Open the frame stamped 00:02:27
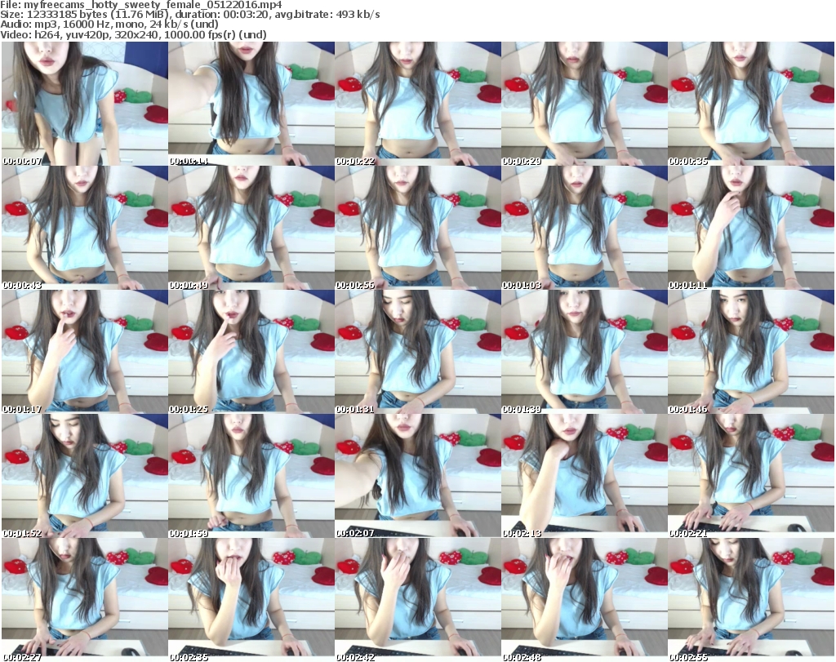The width and height of the screenshot is (836, 662). [x=85, y=600]
